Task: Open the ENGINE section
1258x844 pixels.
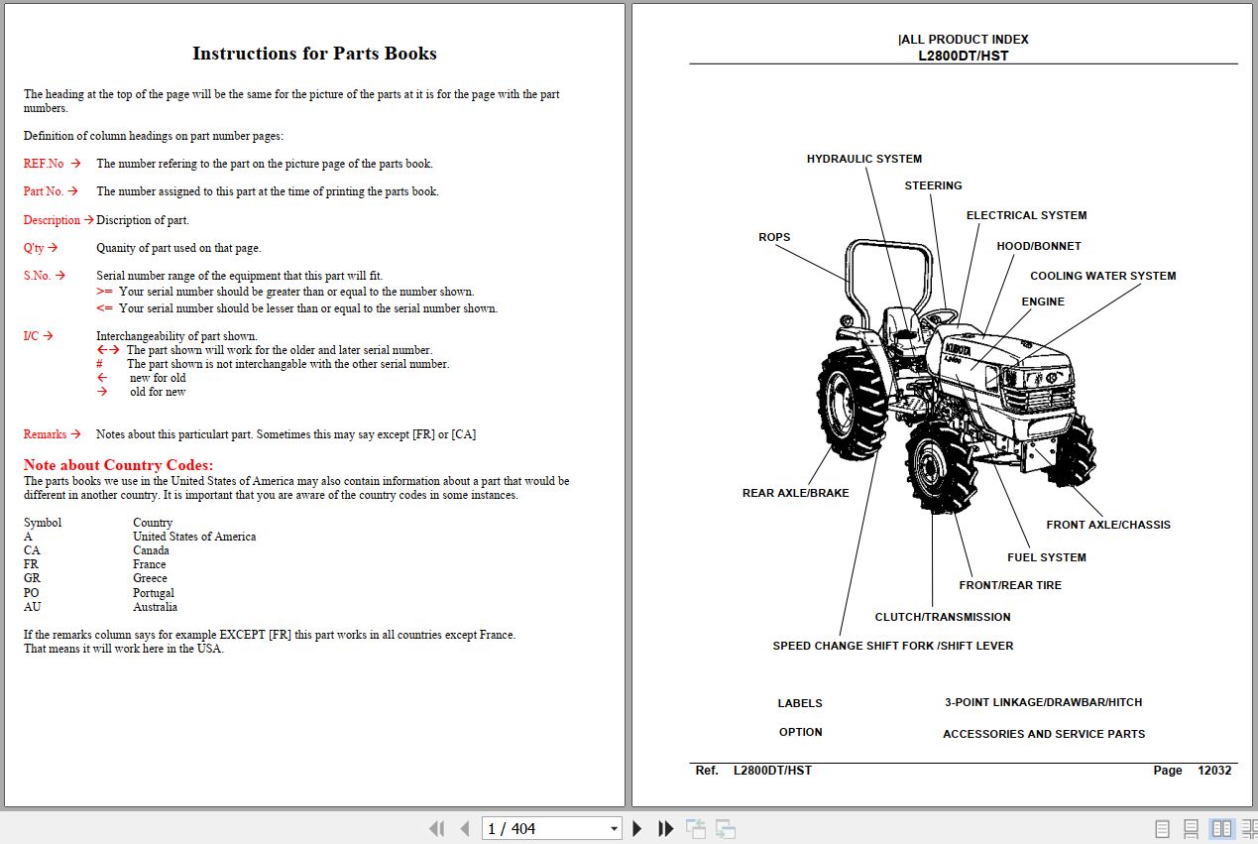Action: (x=1043, y=301)
